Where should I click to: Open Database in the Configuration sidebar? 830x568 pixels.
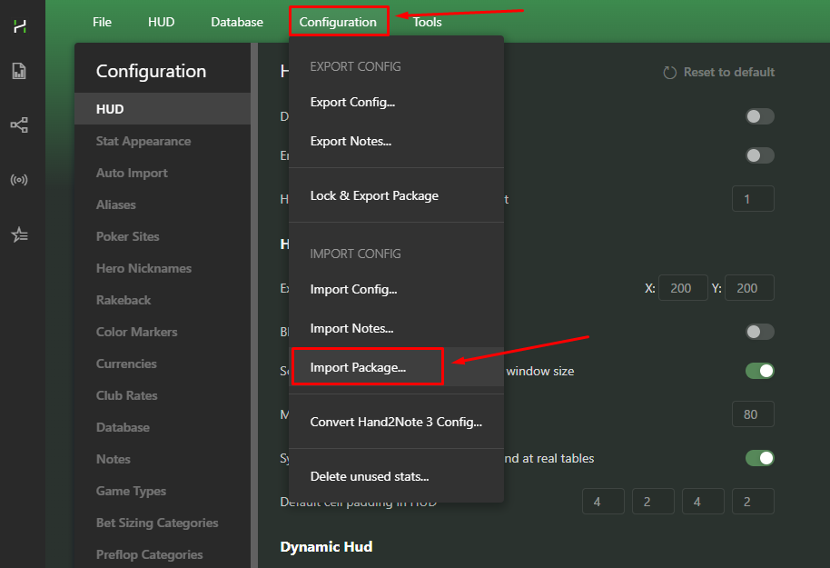tap(163, 427)
